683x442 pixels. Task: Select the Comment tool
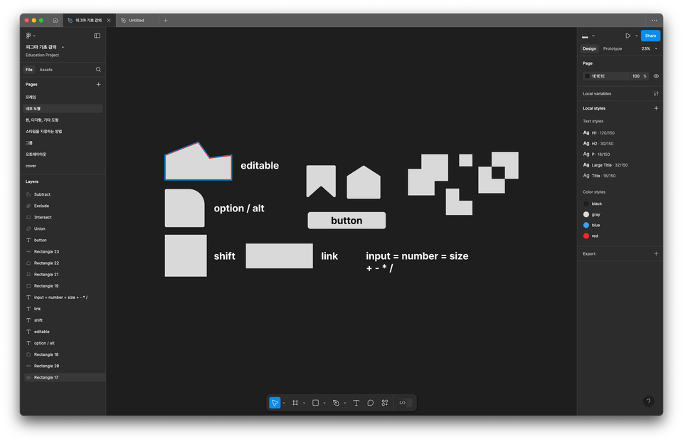(x=370, y=403)
